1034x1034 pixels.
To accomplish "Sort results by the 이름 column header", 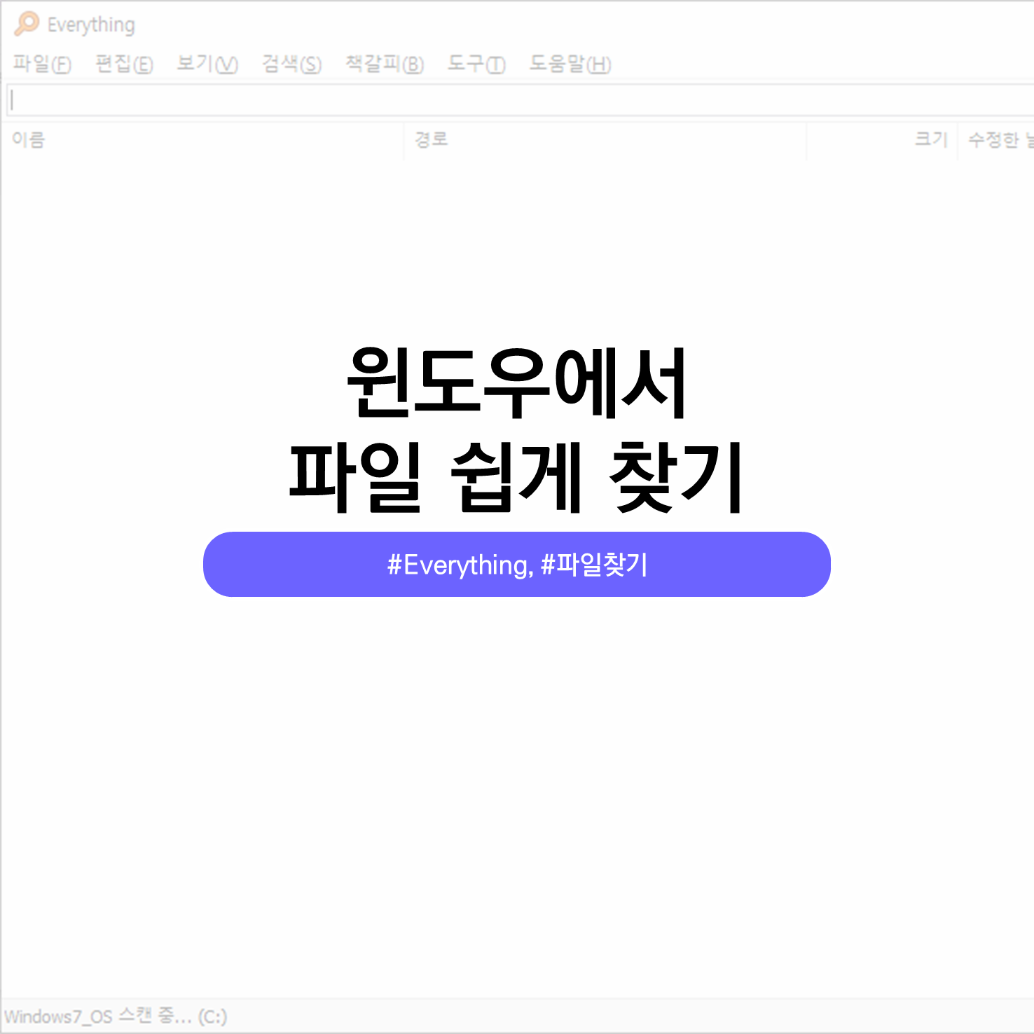I will click(202, 140).
